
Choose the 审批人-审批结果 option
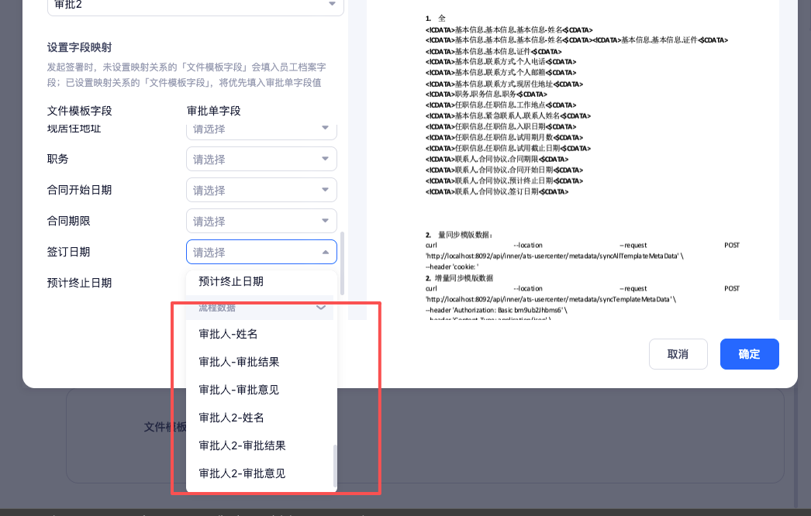239,362
